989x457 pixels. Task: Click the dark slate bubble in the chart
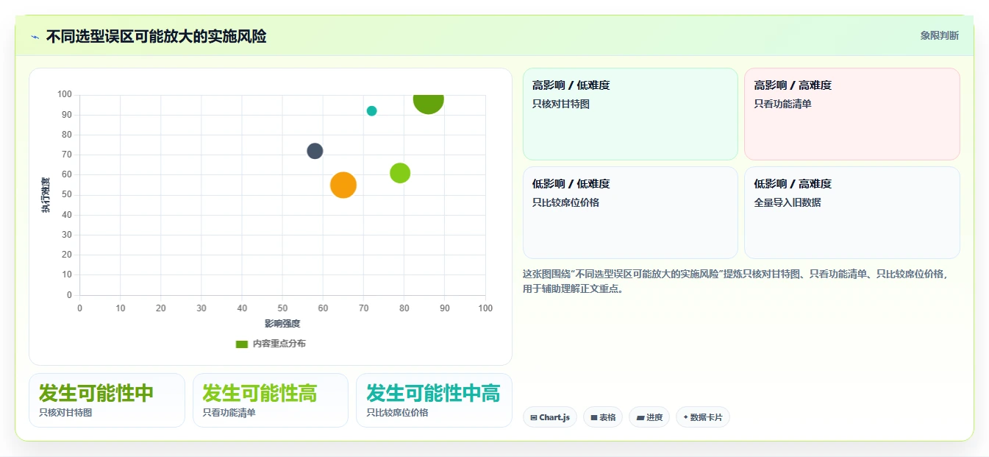click(x=315, y=151)
